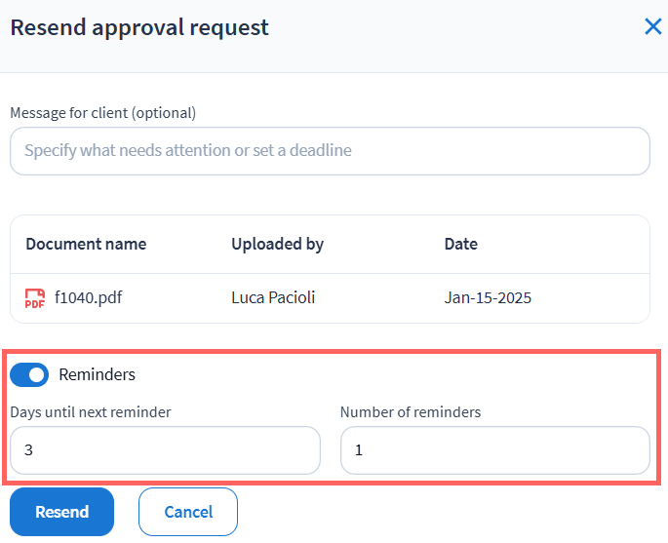Click uploader name Luca Pacioli

point(274,298)
